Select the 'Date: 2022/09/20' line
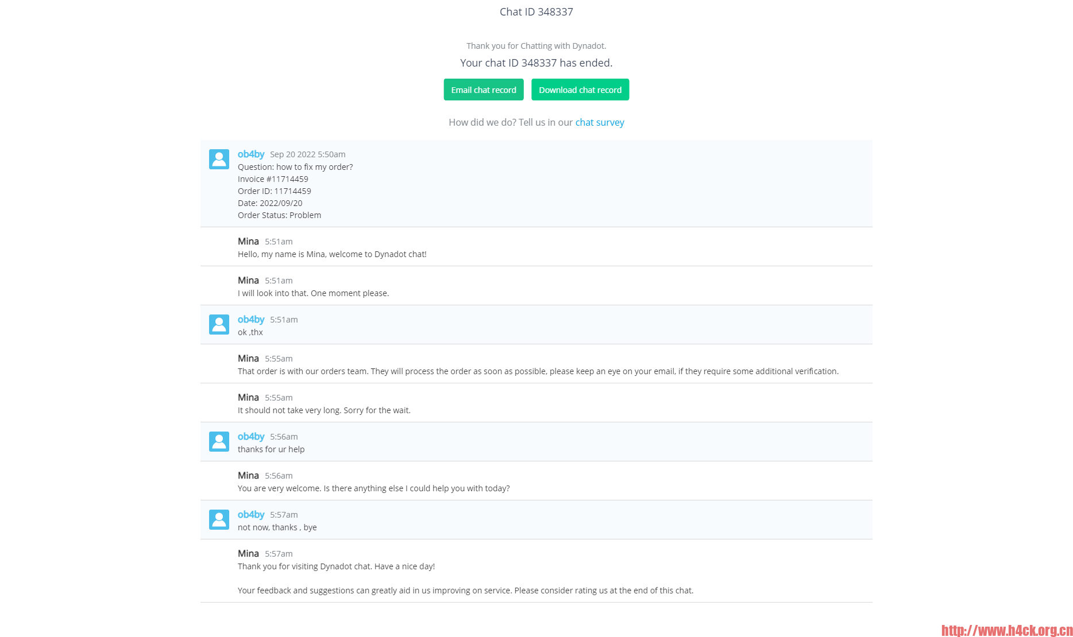Screen dimensions: 1073x637 (x=270, y=203)
